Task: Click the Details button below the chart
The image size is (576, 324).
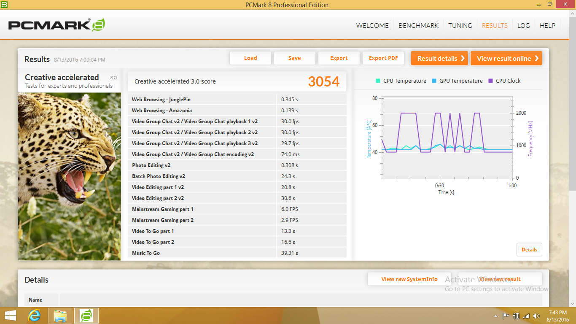Action: (x=529, y=249)
